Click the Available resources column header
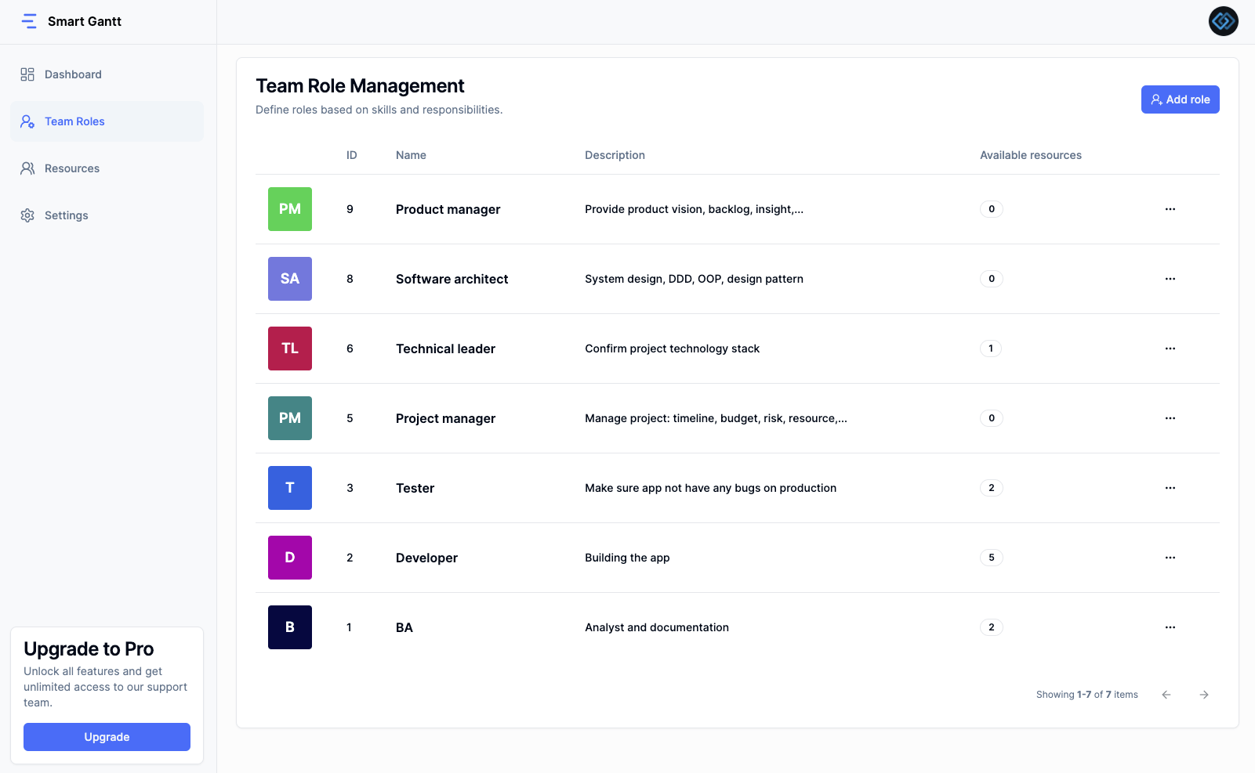This screenshot has height=773, width=1255. pos(1031,155)
